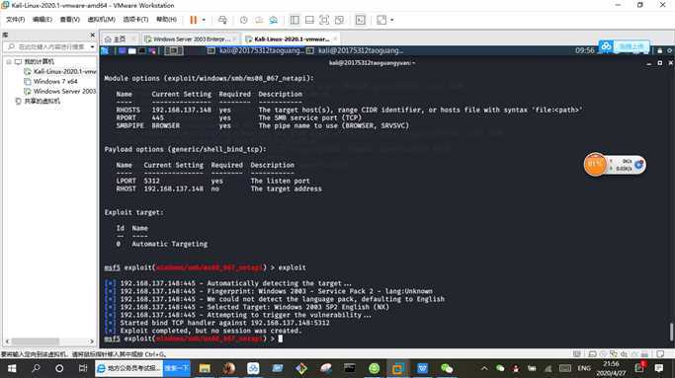Open the library search filter dropdown arrow

pyautogui.click(x=92, y=46)
